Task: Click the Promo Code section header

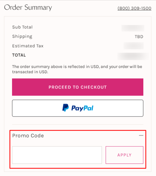Action: coord(28,136)
